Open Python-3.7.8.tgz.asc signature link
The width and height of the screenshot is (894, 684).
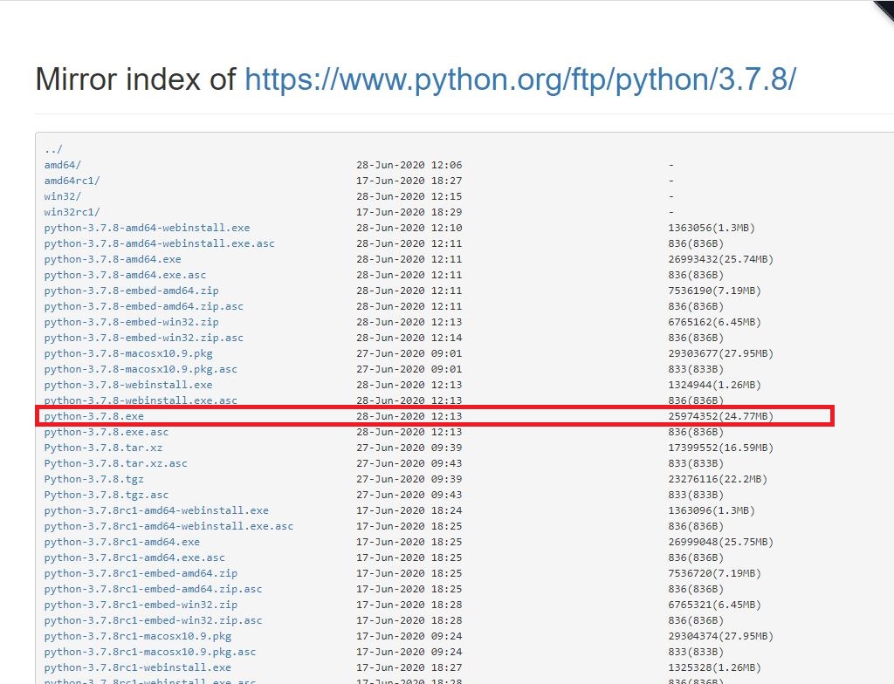coord(107,495)
